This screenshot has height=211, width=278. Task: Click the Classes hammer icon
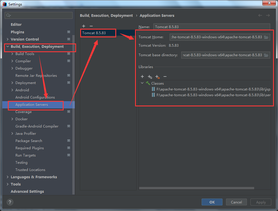pos(148,83)
